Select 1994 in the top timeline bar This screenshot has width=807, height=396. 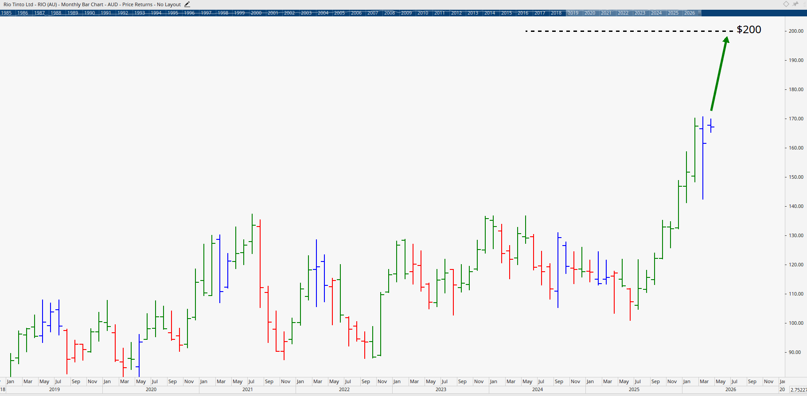(x=156, y=13)
